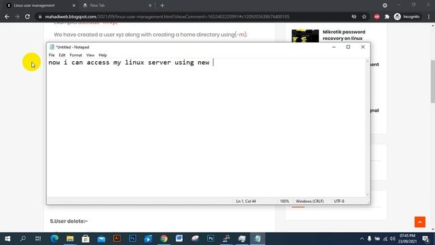Open Chrome three-dot menu
Image resolution: width=435 pixels, height=245 pixels.
click(429, 16)
